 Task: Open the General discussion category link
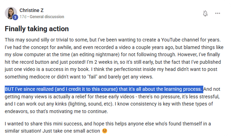[x=47, y=17]
